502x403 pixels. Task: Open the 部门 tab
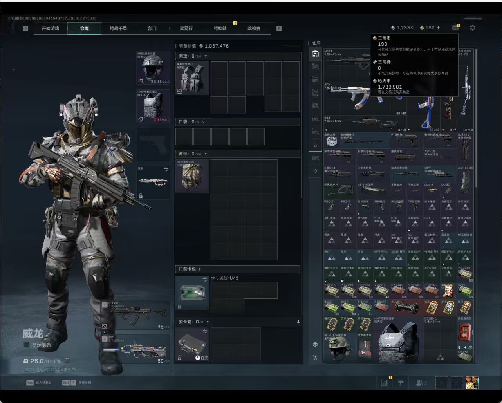pyautogui.click(x=152, y=28)
